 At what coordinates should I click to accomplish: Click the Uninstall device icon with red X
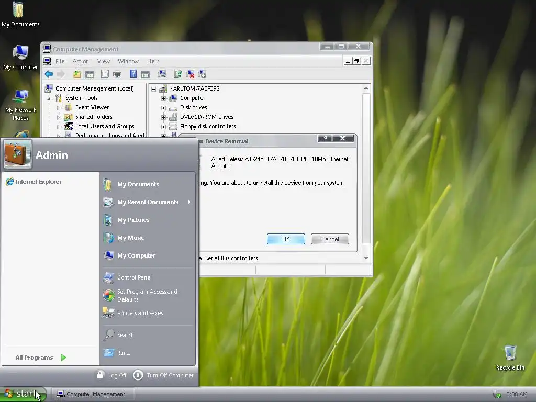point(190,74)
